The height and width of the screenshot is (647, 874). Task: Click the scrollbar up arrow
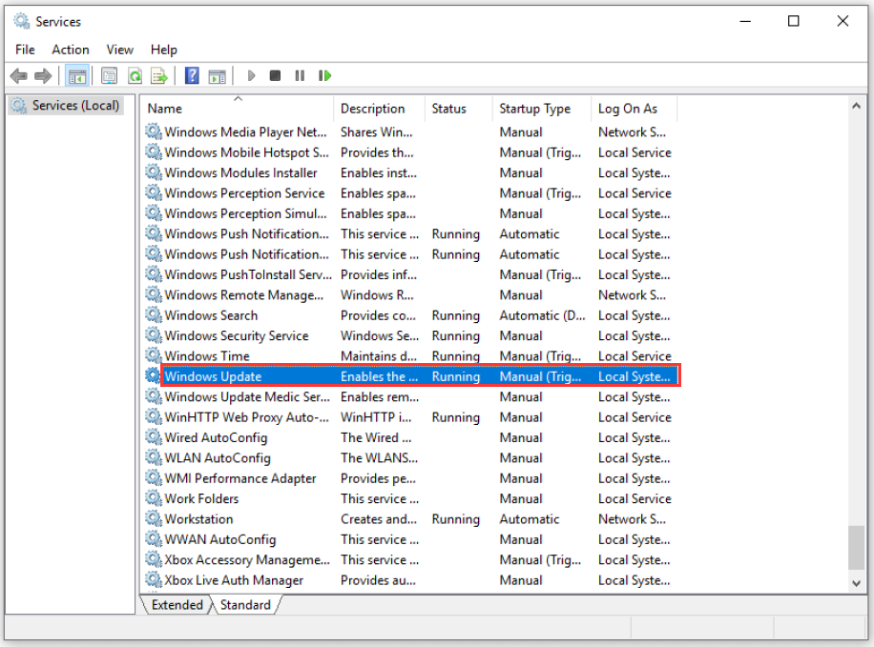tap(856, 106)
